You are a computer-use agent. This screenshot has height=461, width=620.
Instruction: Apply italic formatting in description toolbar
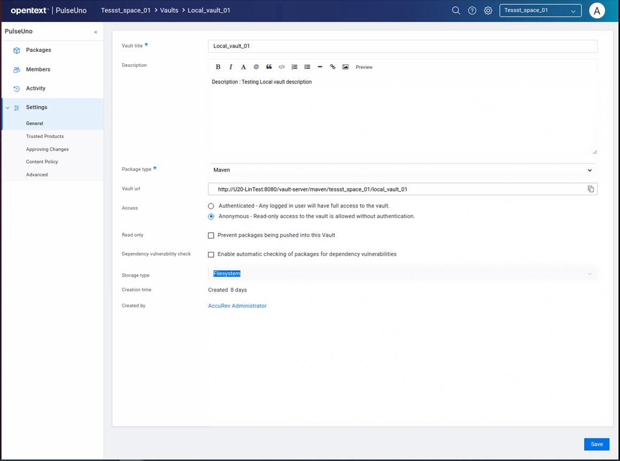pos(231,67)
